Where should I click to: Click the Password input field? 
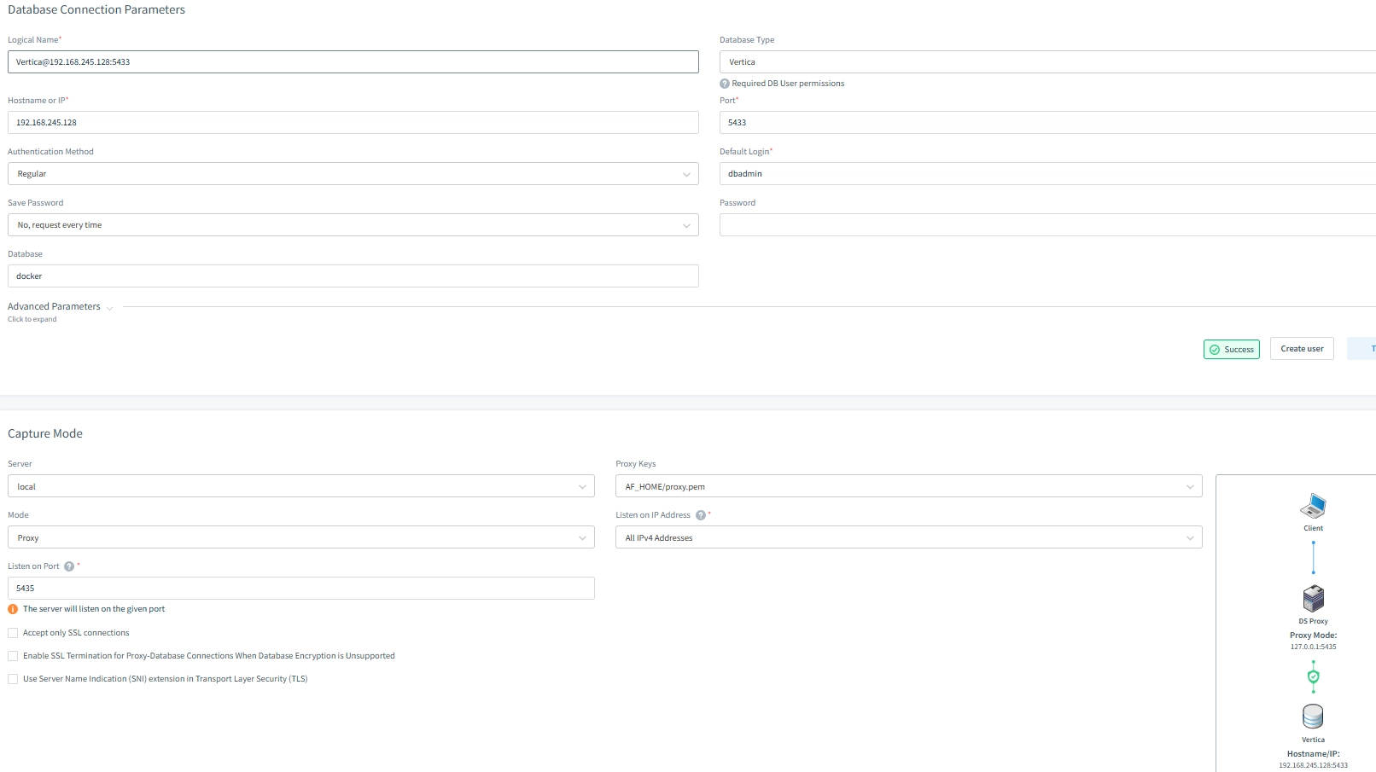click(x=1047, y=225)
